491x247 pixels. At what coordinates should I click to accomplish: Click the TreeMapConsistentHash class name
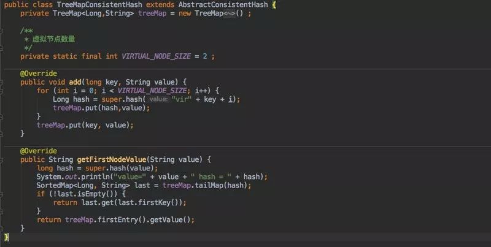pyautogui.click(x=99, y=5)
